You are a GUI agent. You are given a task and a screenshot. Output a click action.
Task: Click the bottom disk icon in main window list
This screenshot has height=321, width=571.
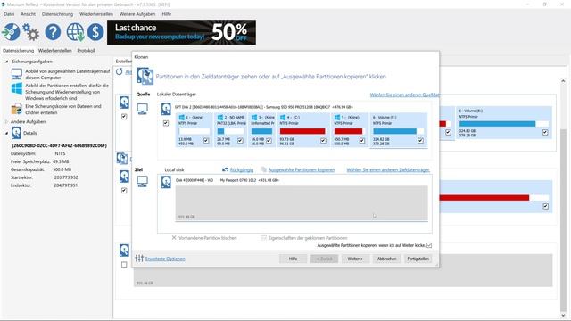[124, 250]
